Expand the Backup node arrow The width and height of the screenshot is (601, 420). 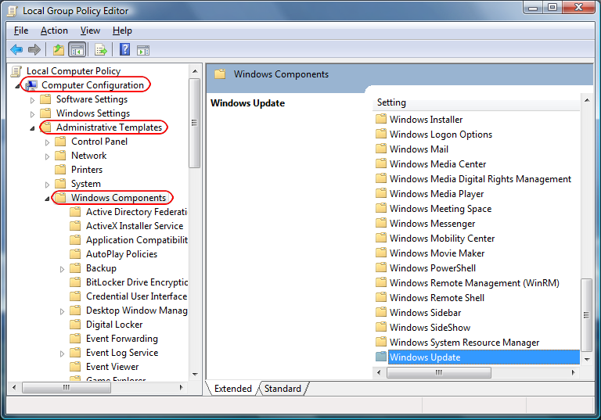(x=63, y=269)
